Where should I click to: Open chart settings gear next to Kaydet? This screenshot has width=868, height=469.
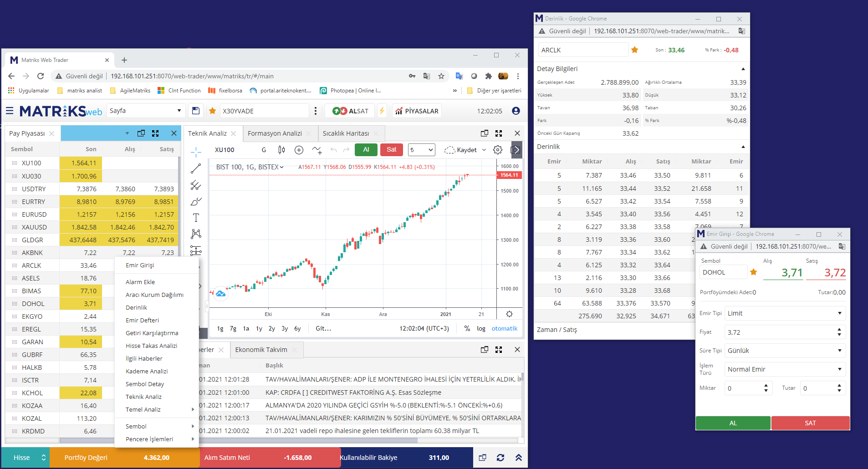click(x=498, y=150)
